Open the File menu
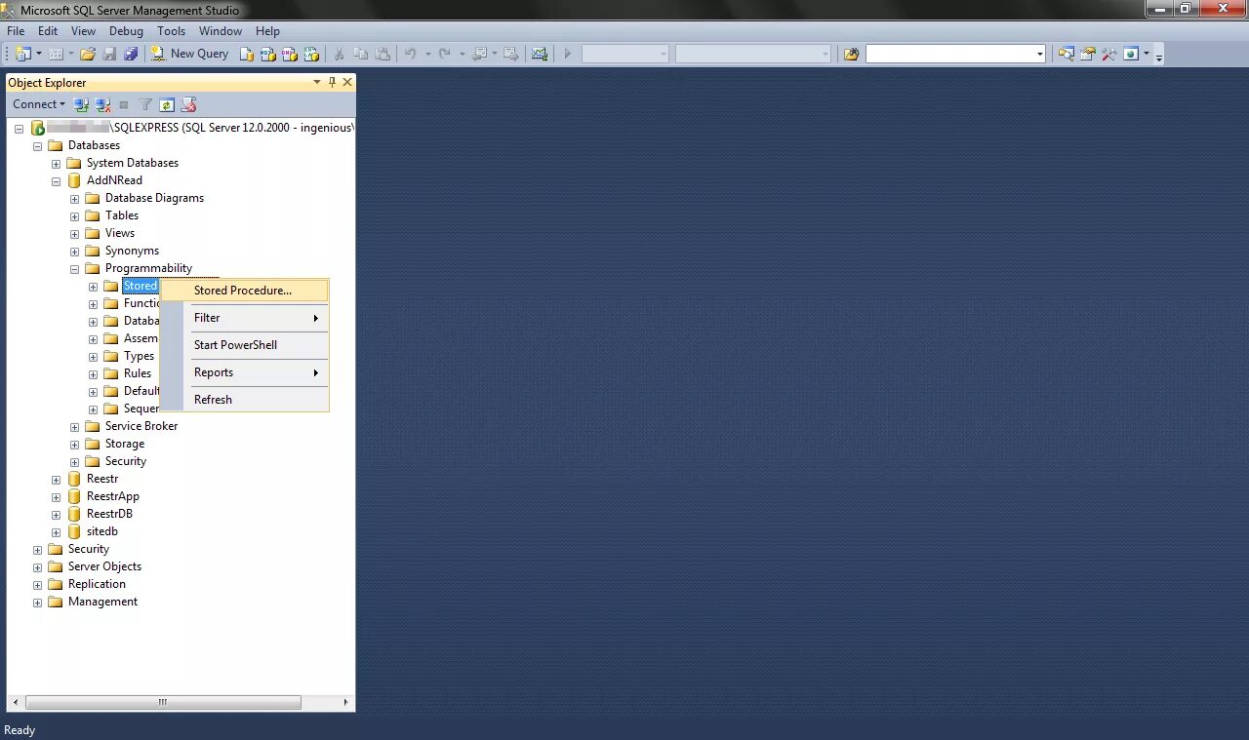1249x740 pixels. click(16, 31)
